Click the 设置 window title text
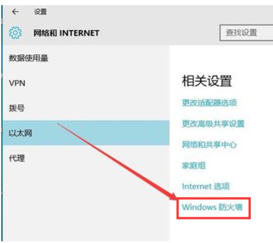The image size is (273, 243). point(40,12)
